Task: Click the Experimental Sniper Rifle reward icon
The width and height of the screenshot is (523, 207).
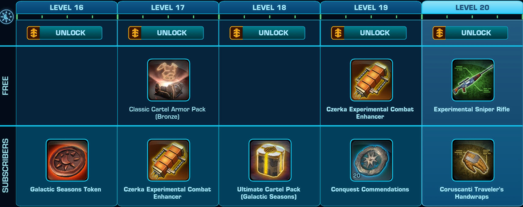Action: pos(473,80)
